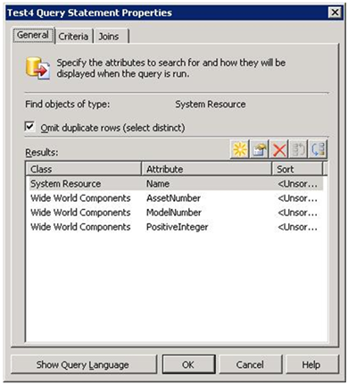Click the Name attribute cell
The height and width of the screenshot is (385, 348).
pos(158,184)
